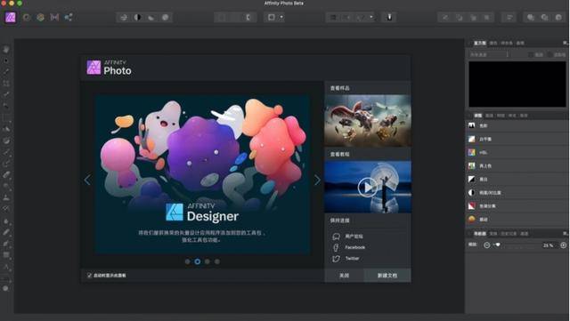The image size is (570, 321).
Task: Open the user forum (用户论坛) link
Action: (354, 236)
